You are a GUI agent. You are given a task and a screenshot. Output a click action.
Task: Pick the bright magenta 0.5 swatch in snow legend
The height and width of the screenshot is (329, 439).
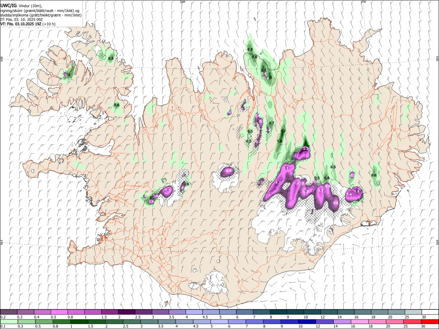tap(59, 312)
